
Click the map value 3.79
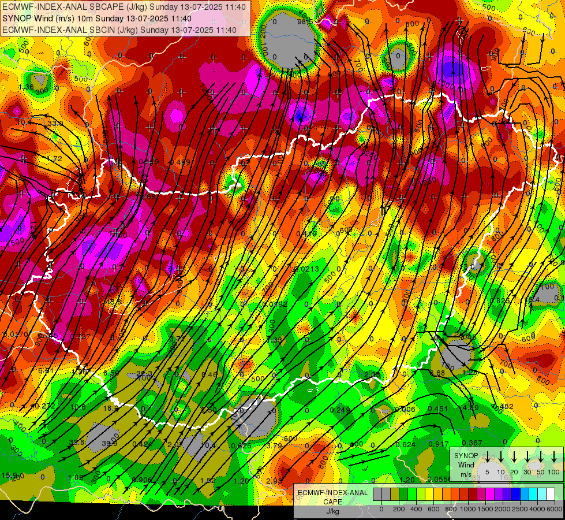pyautogui.click(x=274, y=446)
